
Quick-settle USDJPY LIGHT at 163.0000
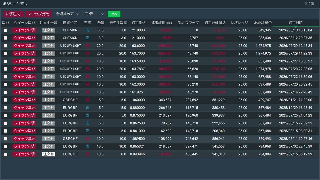click(x=24, y=77)
